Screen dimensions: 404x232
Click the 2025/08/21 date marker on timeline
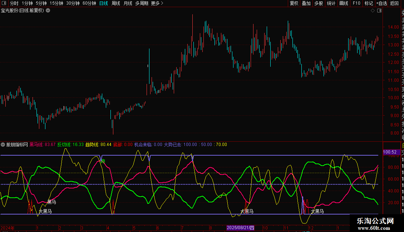(241, 228)
